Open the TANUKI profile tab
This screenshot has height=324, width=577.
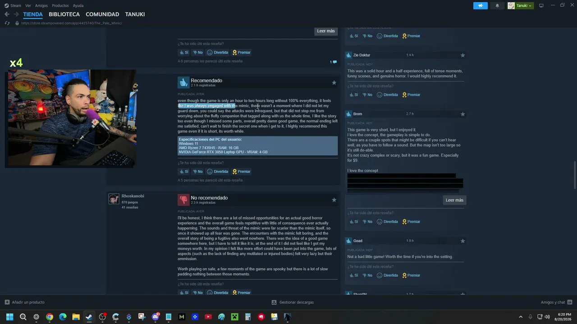click(135, 14)
